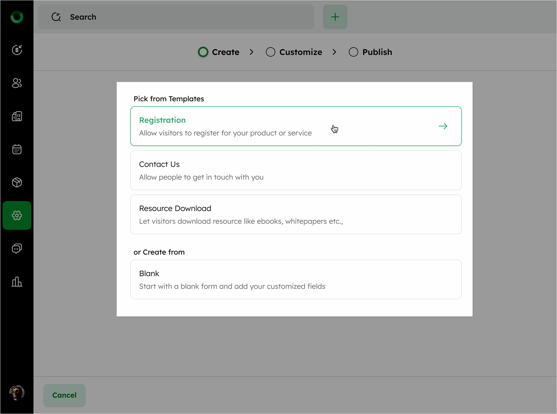Choose the Contact Us template

coord(296,170)
